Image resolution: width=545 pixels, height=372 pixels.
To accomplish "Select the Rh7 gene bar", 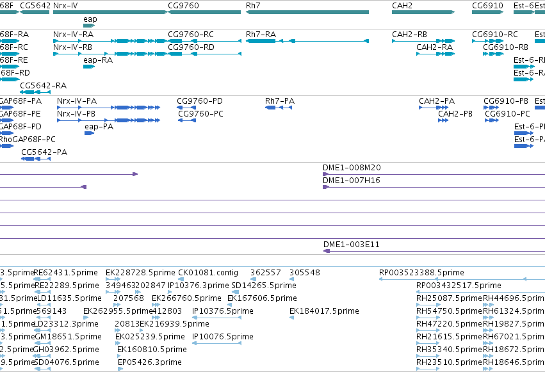I will 307,12.
